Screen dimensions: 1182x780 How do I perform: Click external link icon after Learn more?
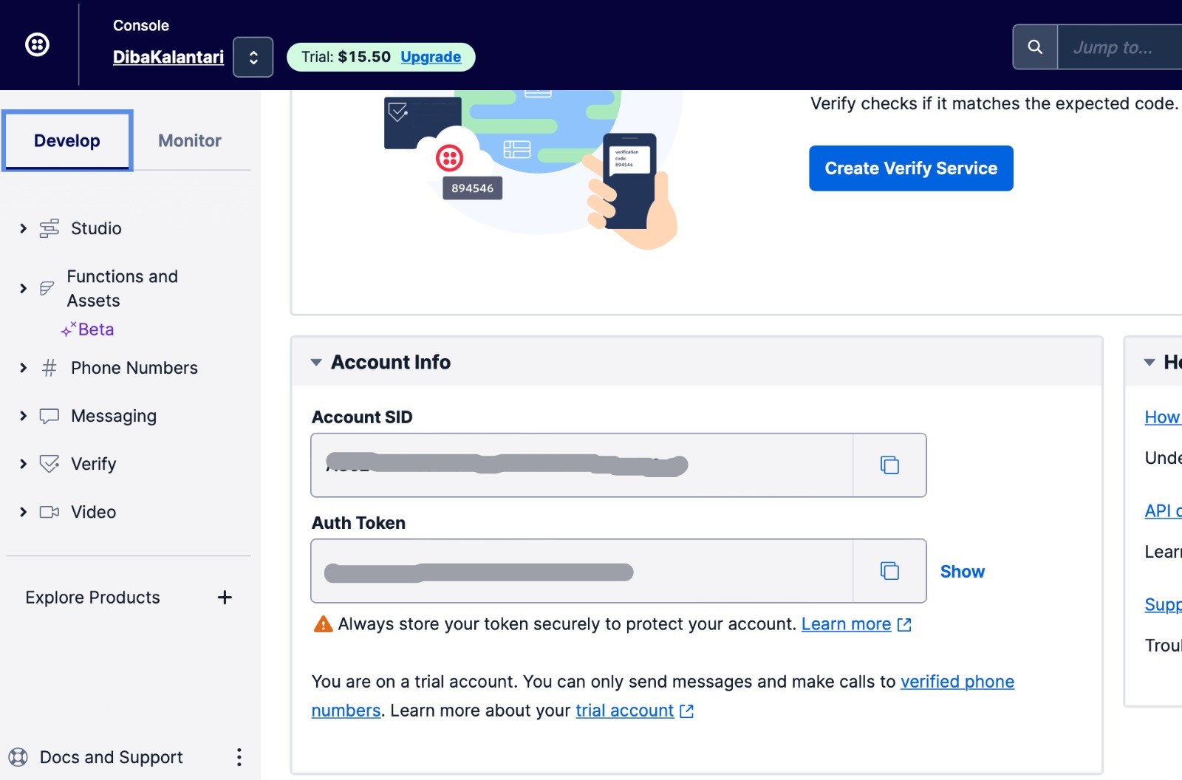coord(904,625)
